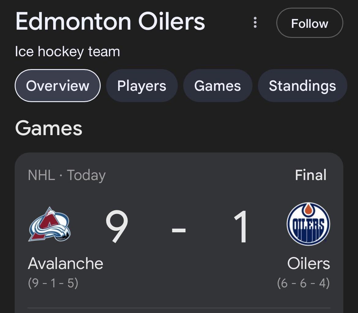Click the Final game status label
The width and height of the screenshot is (358, 313).
tap(311, 175)
